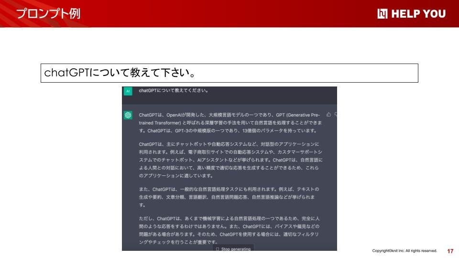Image resolution: width=459 pixels, height=258 pixels.
Task: Click user message chatGPTについて教えてください。
Action: (x=174, y=91)
